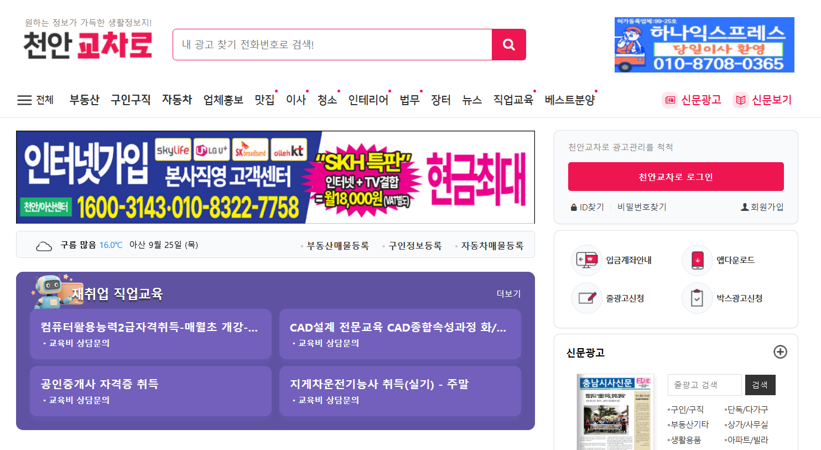The image size is (821, 450).
Task: Open the 충남시사신문 newspaper thumbnail
Action: 615,412
